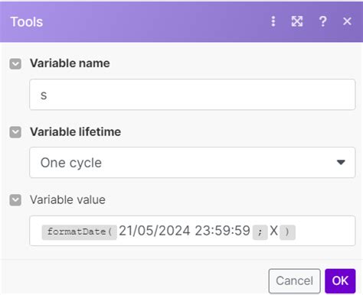
Task: Open the Variable lifetime dropdown
Action: pyautogui.click(x=192, y=163)
